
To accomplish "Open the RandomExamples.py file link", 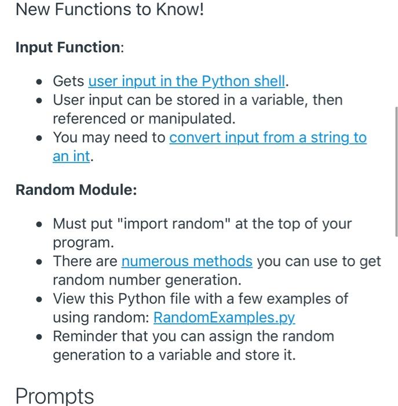I will click(224, 317).
